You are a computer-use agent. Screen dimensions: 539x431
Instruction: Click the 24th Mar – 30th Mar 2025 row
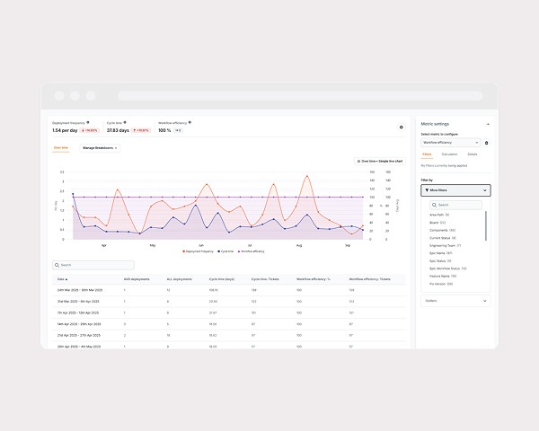[x=229, y=290]
